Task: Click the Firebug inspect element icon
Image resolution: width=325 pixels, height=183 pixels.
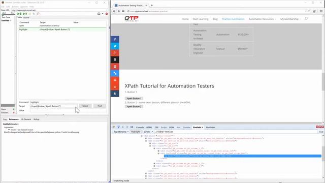Action: coord(118,127)
